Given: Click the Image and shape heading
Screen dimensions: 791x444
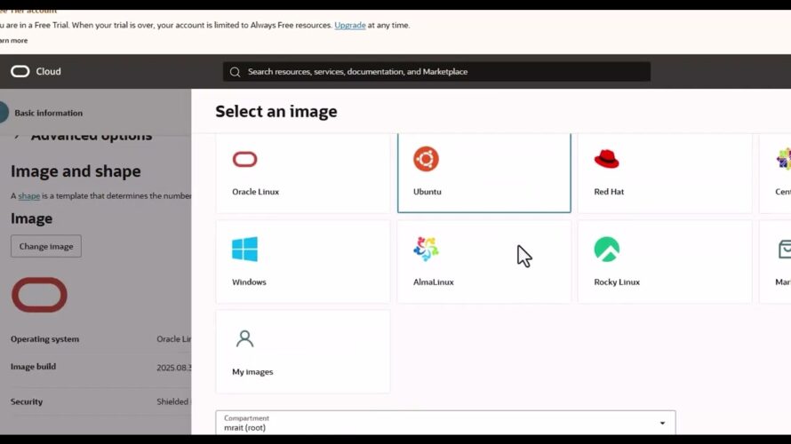Looking at the screenshot, I should [76, 171].
